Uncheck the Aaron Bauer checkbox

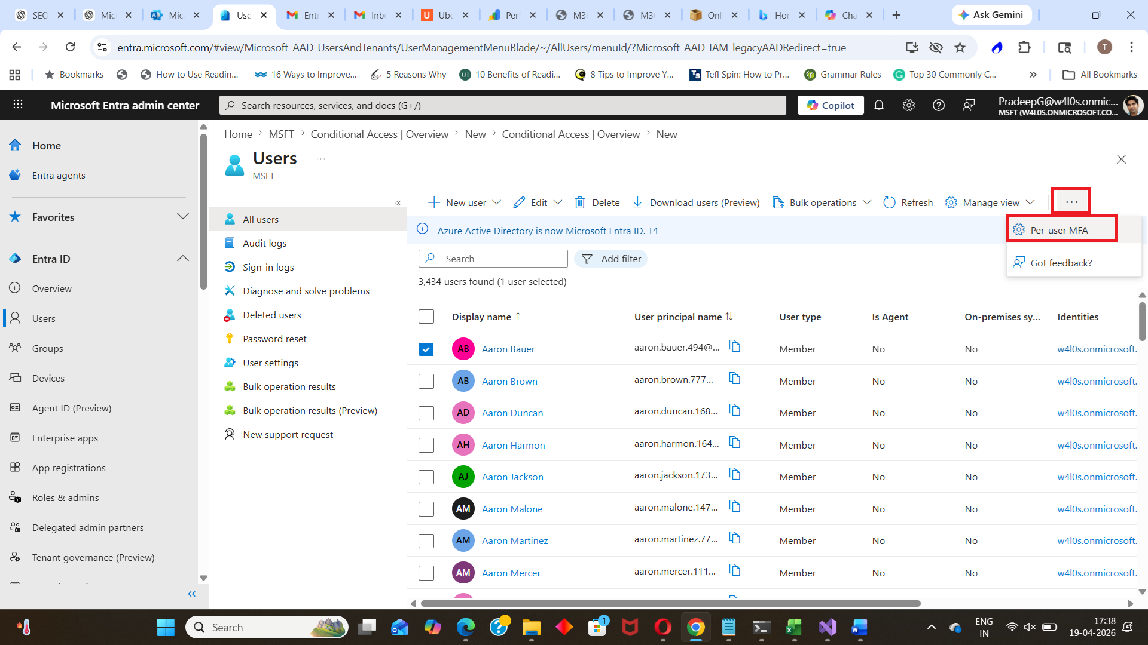click(x=426, y=349)
